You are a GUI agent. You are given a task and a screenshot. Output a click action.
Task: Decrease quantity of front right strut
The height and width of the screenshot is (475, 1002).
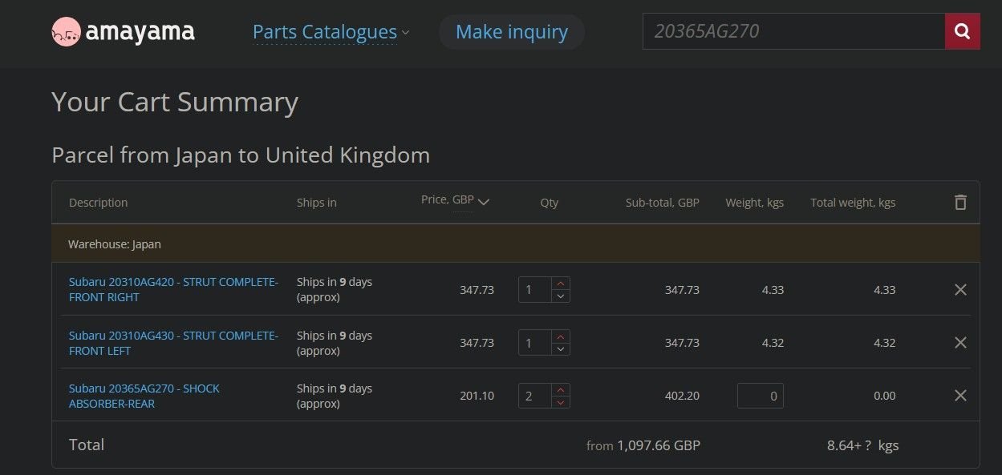click(x=561, y=296)
